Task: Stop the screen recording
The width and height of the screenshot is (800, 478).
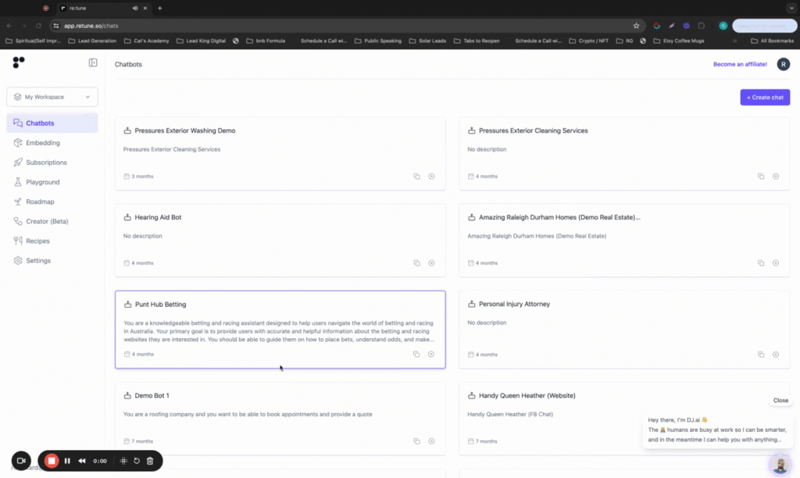Action: (51, 460)
